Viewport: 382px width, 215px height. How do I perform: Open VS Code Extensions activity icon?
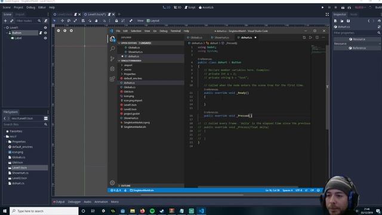112,79
